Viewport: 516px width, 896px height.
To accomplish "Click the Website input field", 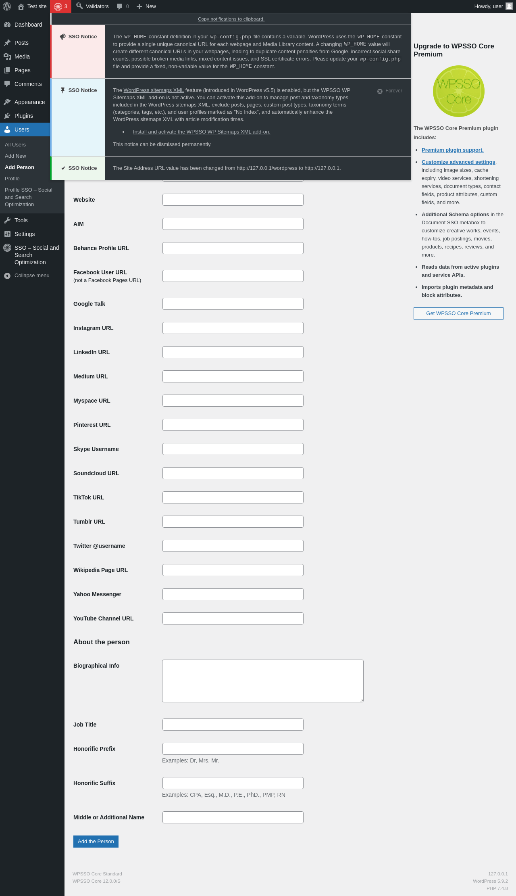I will (233, 200).
